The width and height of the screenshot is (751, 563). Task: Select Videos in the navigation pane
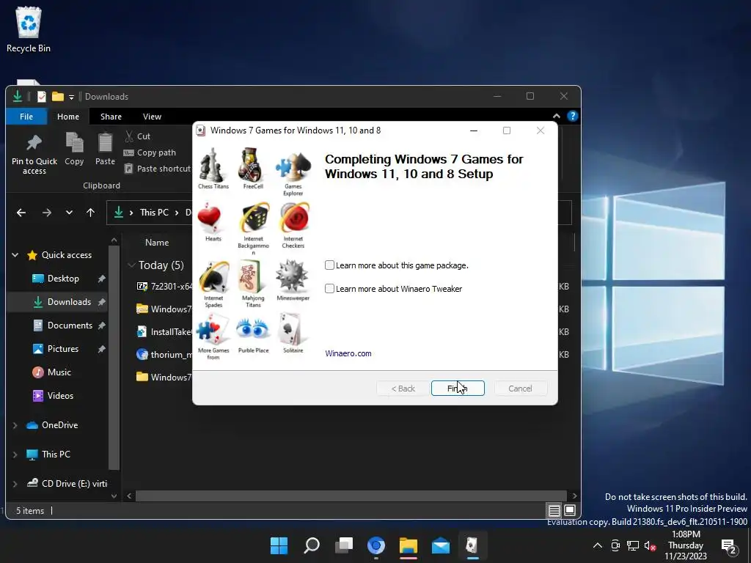(x=60, y=396)
